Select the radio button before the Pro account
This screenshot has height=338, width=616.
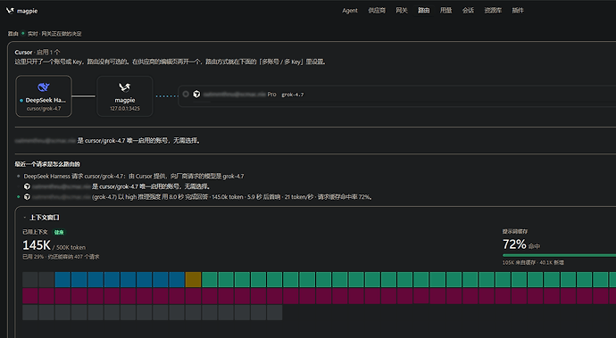click(x=186, y=94)
